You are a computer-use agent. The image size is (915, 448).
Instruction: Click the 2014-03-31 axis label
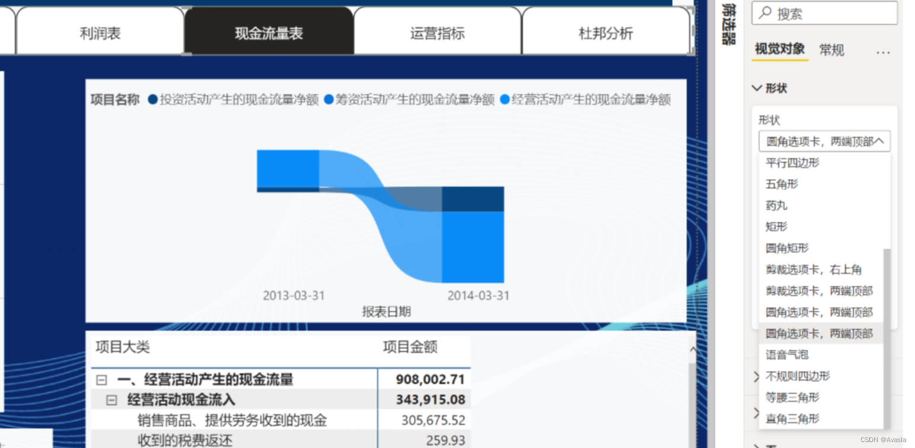click(479, 295)
